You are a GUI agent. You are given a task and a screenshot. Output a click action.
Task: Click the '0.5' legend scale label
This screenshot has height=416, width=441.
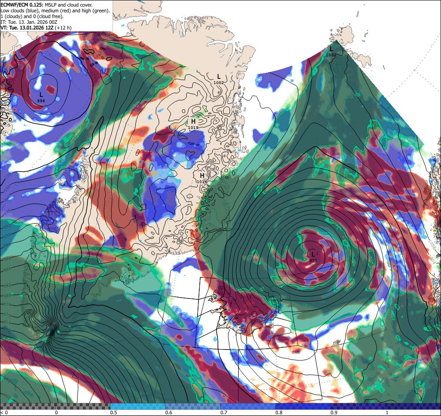coord(114,412)
